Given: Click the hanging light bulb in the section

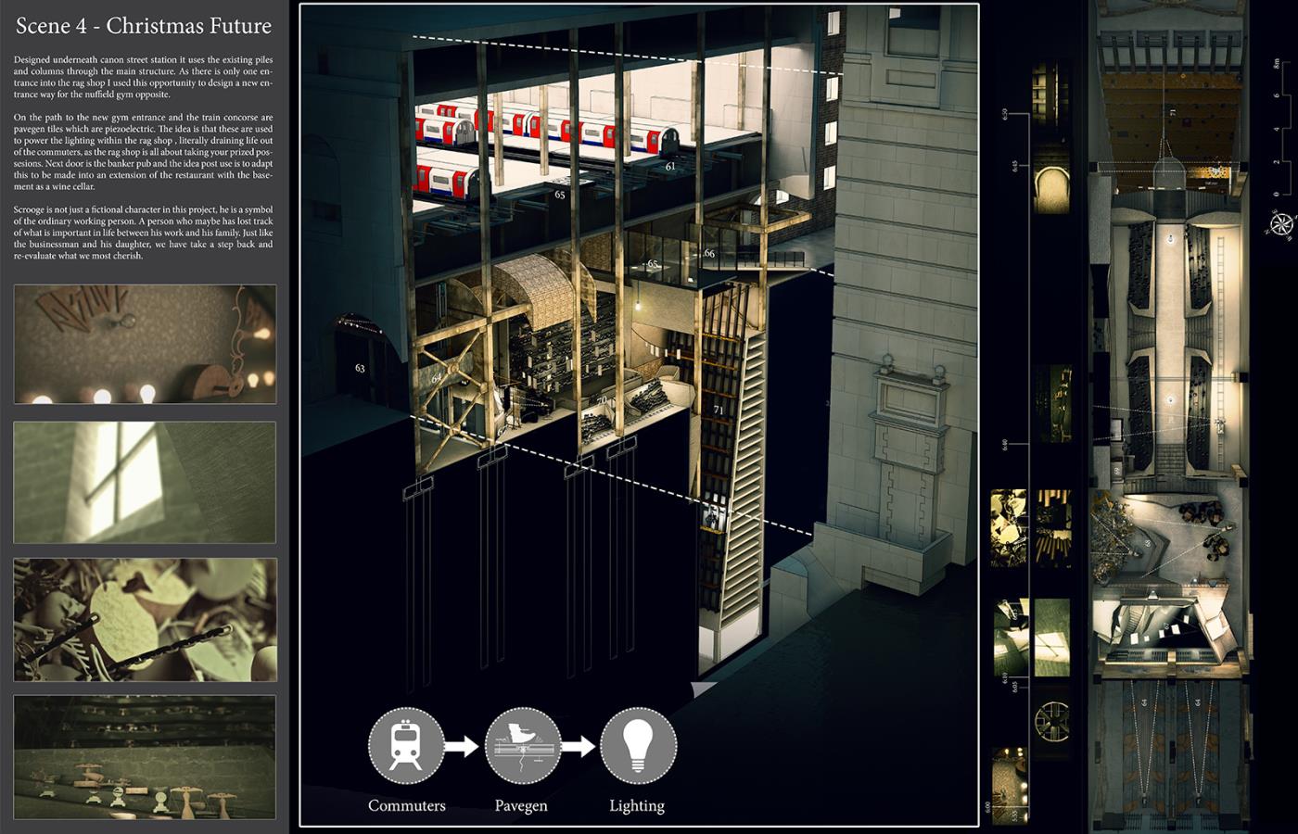Looking at the screenshot, I should click(x=639, y=306).
